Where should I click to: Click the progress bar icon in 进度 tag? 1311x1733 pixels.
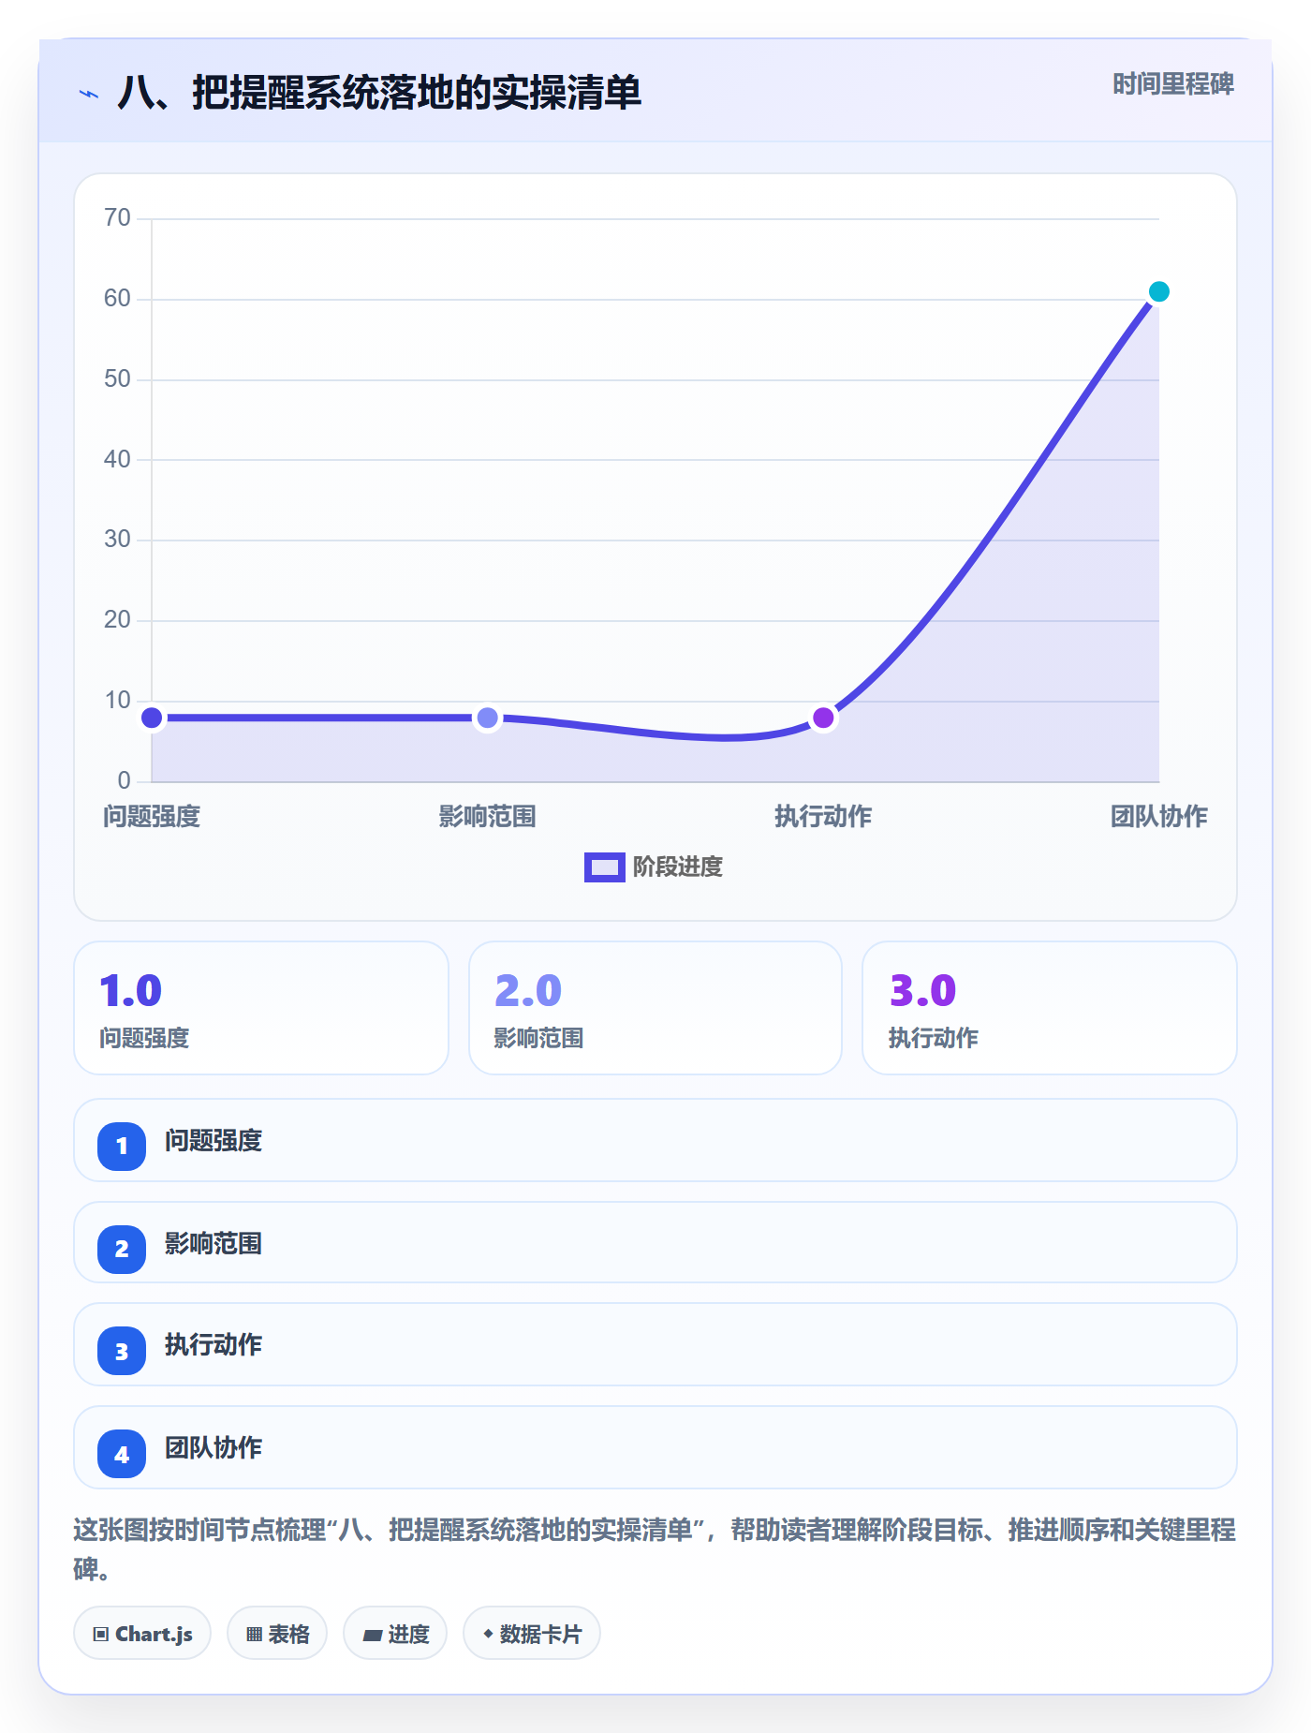[373, 1635]
